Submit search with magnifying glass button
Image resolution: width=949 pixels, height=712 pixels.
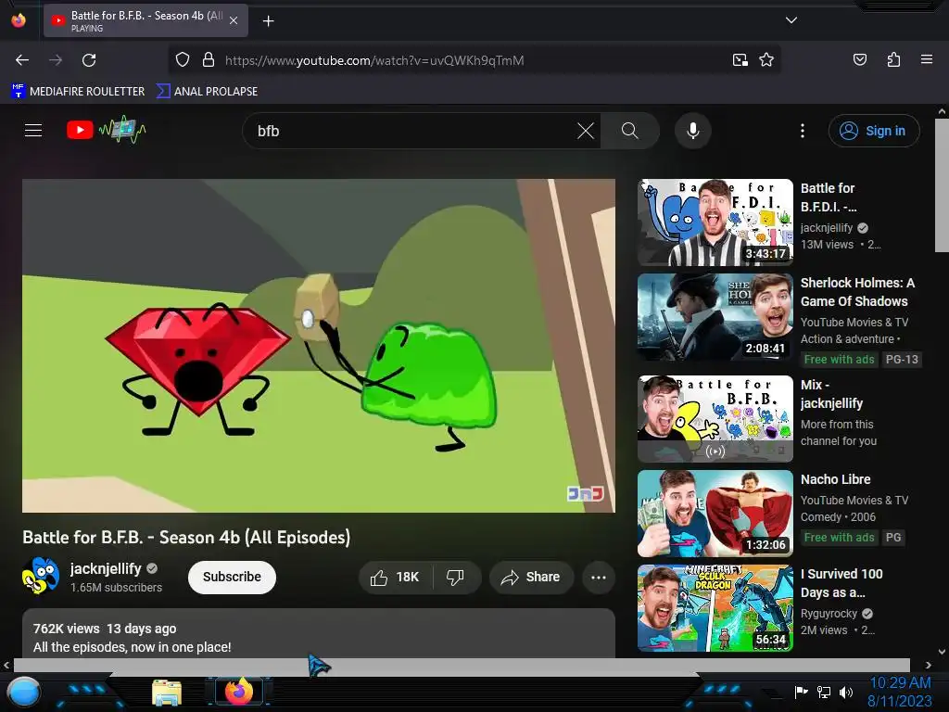point(629,131)
